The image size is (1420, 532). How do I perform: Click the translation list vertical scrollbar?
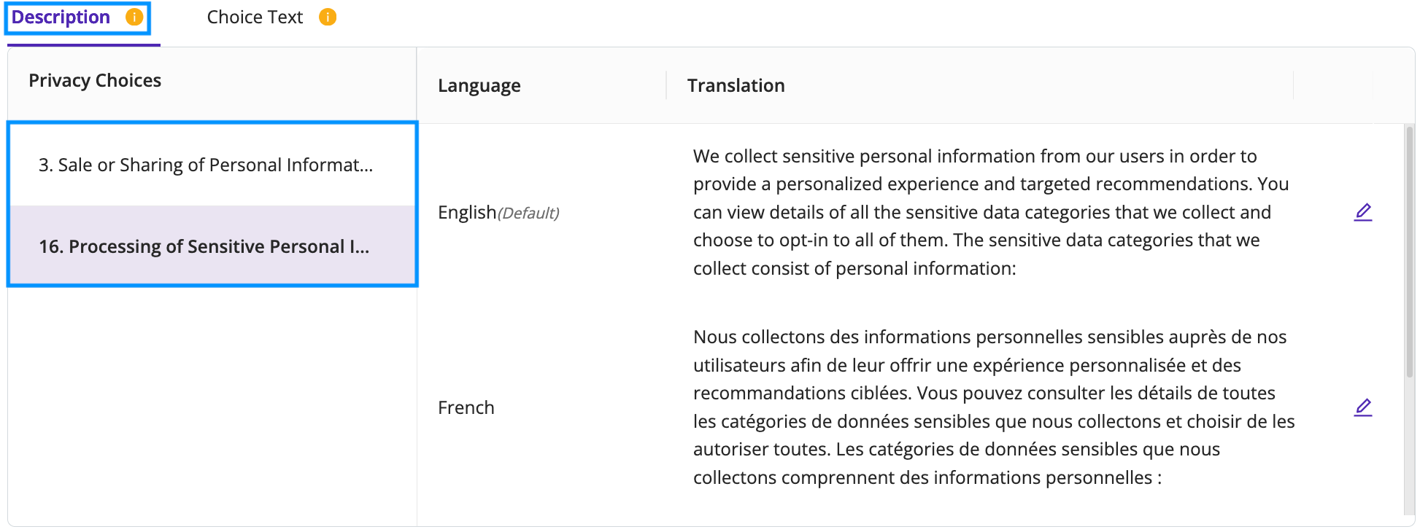pos(1410,251)
